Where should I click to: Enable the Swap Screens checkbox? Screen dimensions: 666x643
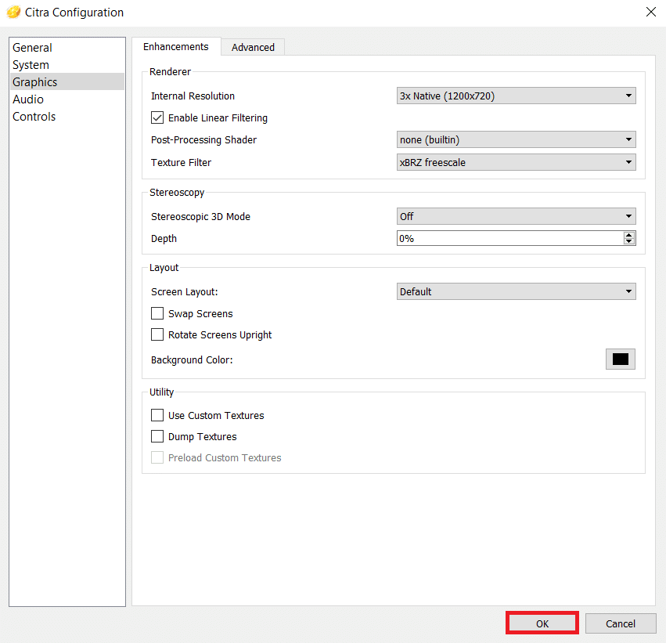(157, 314)
